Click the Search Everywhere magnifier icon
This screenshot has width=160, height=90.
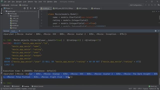tap(158, 5)
